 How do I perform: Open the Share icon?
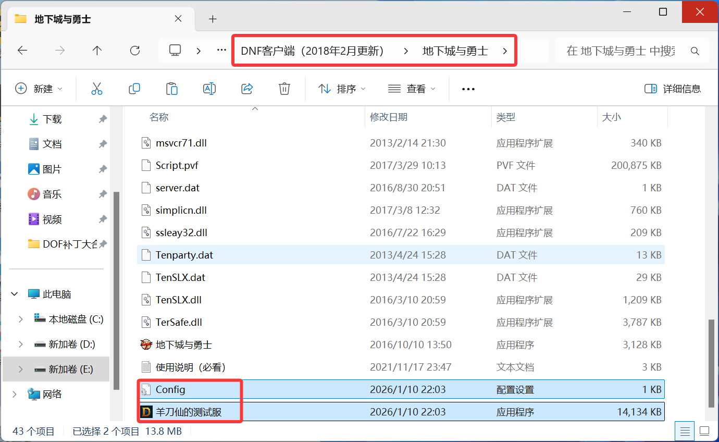(247, 89)
